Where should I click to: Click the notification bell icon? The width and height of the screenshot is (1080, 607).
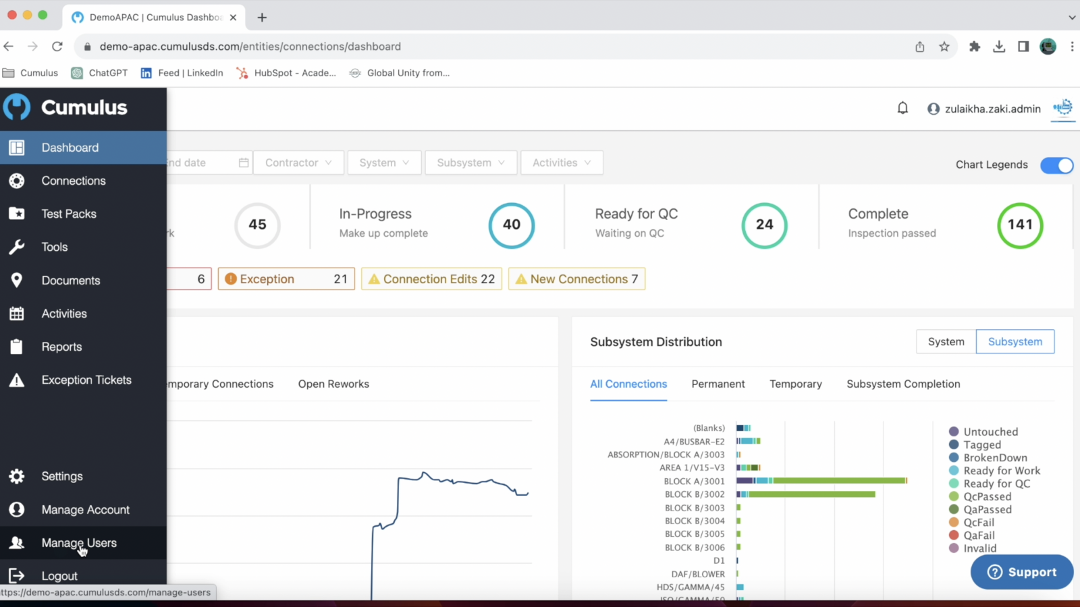click(x=902, y=108)
